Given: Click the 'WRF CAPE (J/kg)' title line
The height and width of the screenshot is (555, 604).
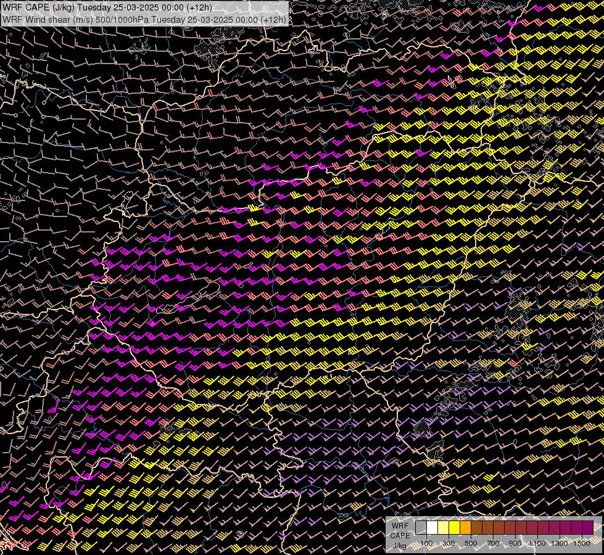Looking at the screenshot, I should pyautogui.click(x=107, y=7).
